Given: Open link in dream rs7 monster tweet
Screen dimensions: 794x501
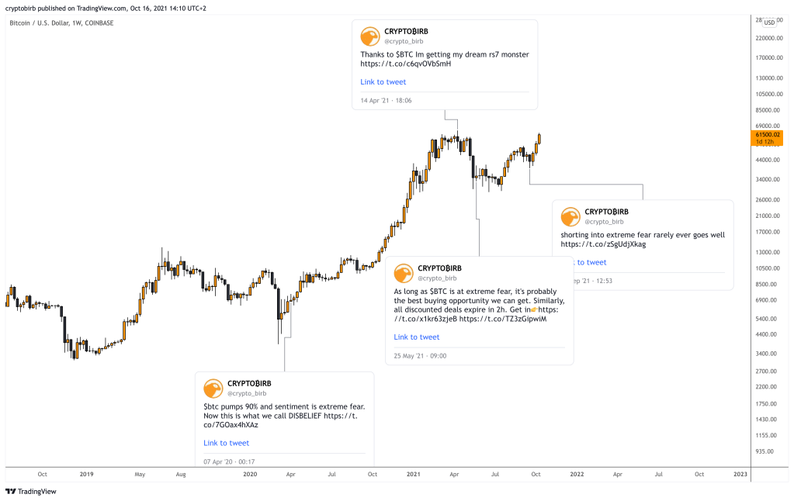Looking at the screenshot, I should (x=383, y=82).
